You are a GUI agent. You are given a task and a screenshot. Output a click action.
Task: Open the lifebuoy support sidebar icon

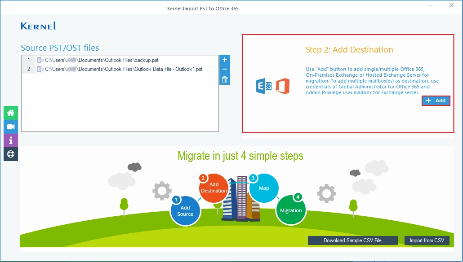[x=11, y=154]
